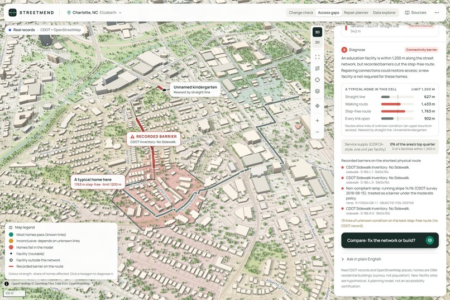Click the Unnamed kindergarten map label
450x300 pixels.
pyautogui.click(x=195, y=89)
